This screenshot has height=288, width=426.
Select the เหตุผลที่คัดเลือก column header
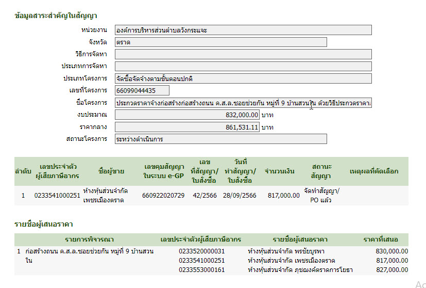coord(373,171)
